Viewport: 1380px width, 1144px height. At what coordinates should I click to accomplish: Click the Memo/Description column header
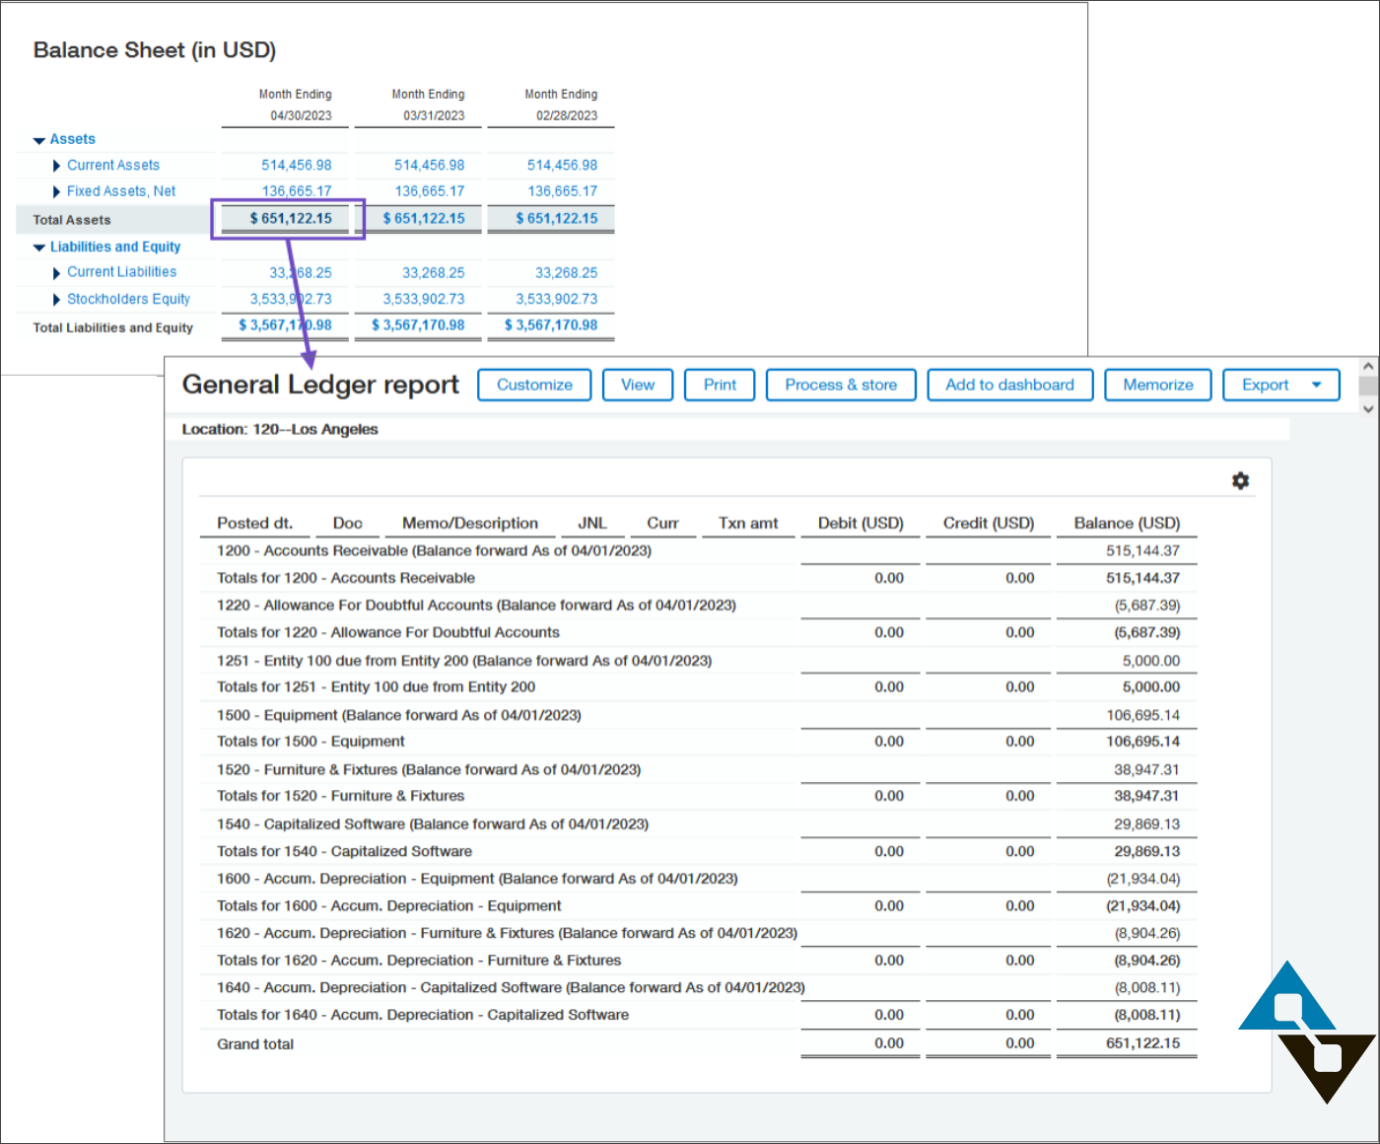coord(470,523)
